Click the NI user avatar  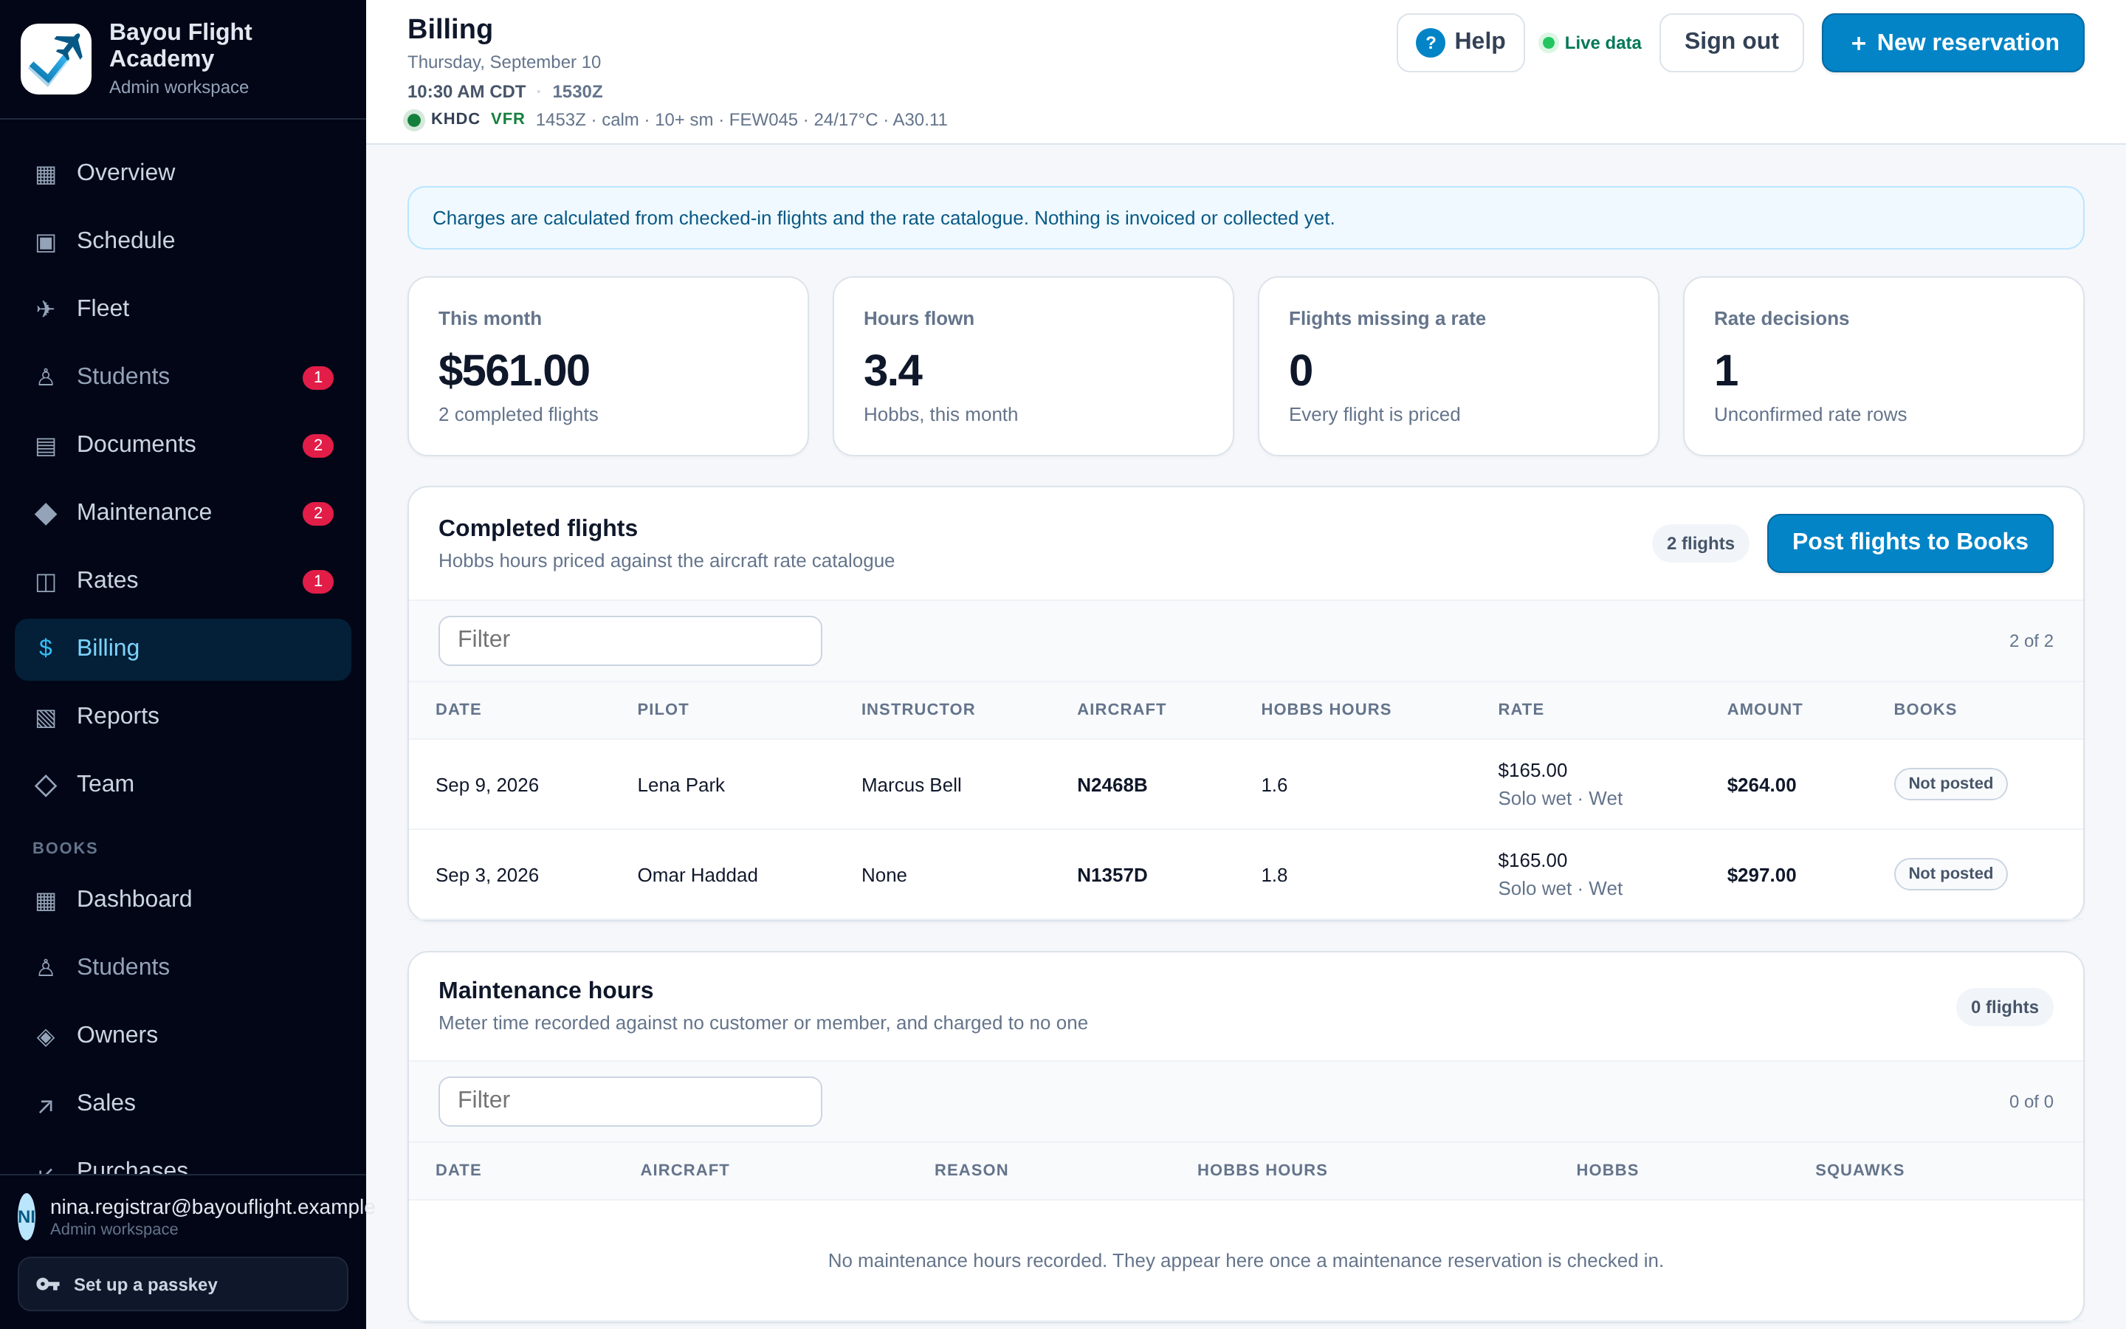(27, 1217)
